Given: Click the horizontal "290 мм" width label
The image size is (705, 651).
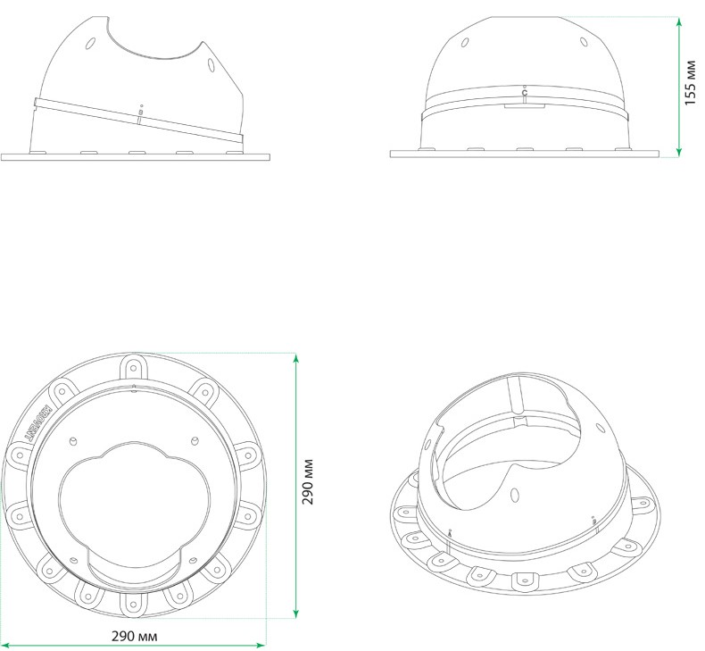Looking at the screenshot, I should [x=136, y=635].
